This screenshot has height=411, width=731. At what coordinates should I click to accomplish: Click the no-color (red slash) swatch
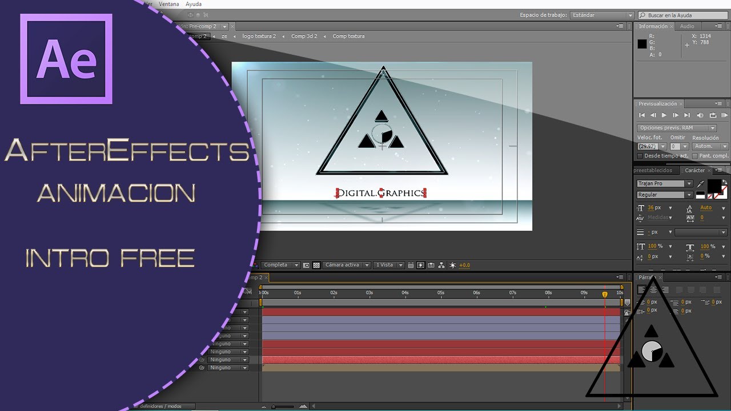point(710,196)
